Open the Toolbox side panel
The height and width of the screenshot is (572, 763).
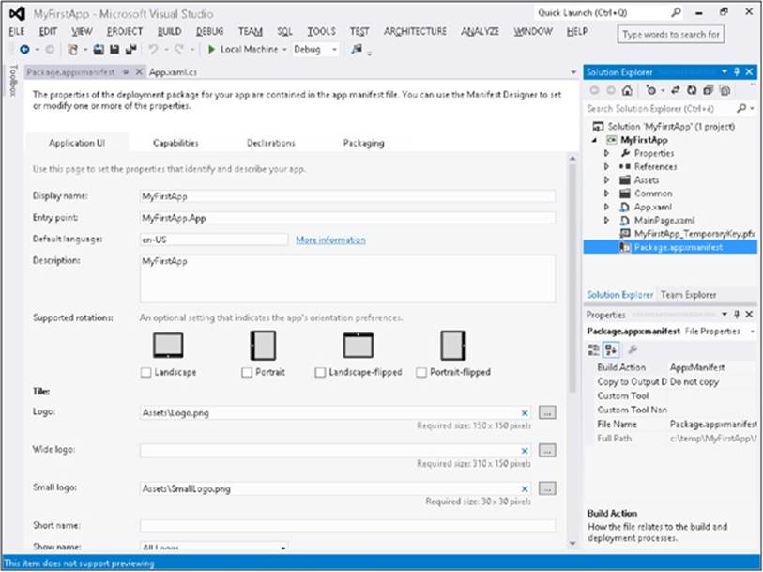coord(14,81)
